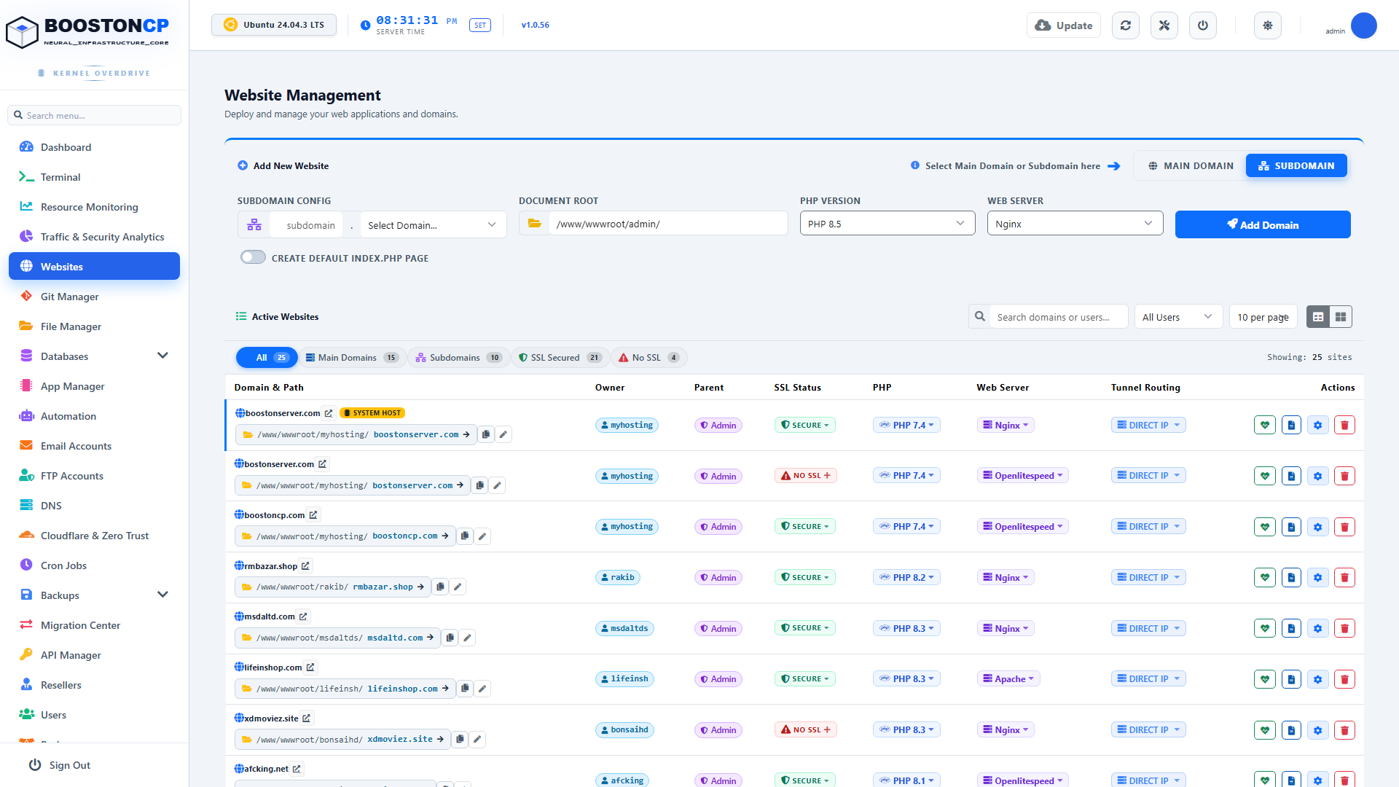
Task: Open the Select Domain dropdown
Action: coord(432,225)
